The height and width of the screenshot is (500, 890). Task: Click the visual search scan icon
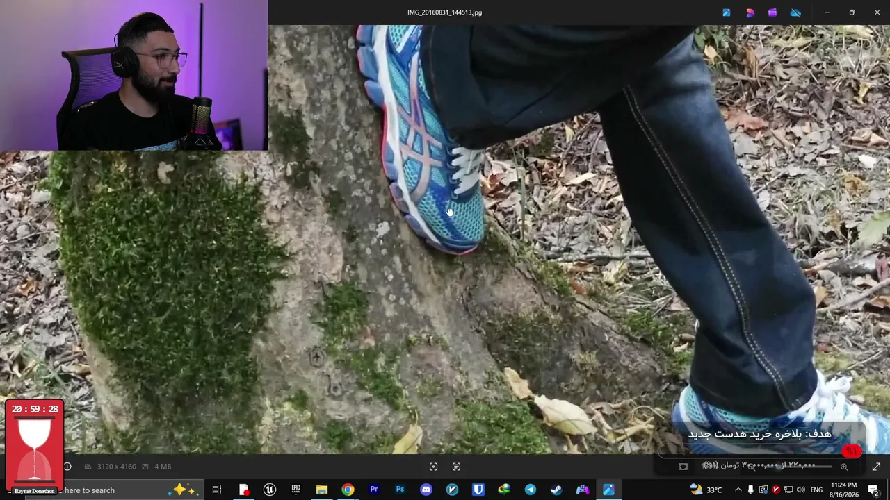coord(433,467)
